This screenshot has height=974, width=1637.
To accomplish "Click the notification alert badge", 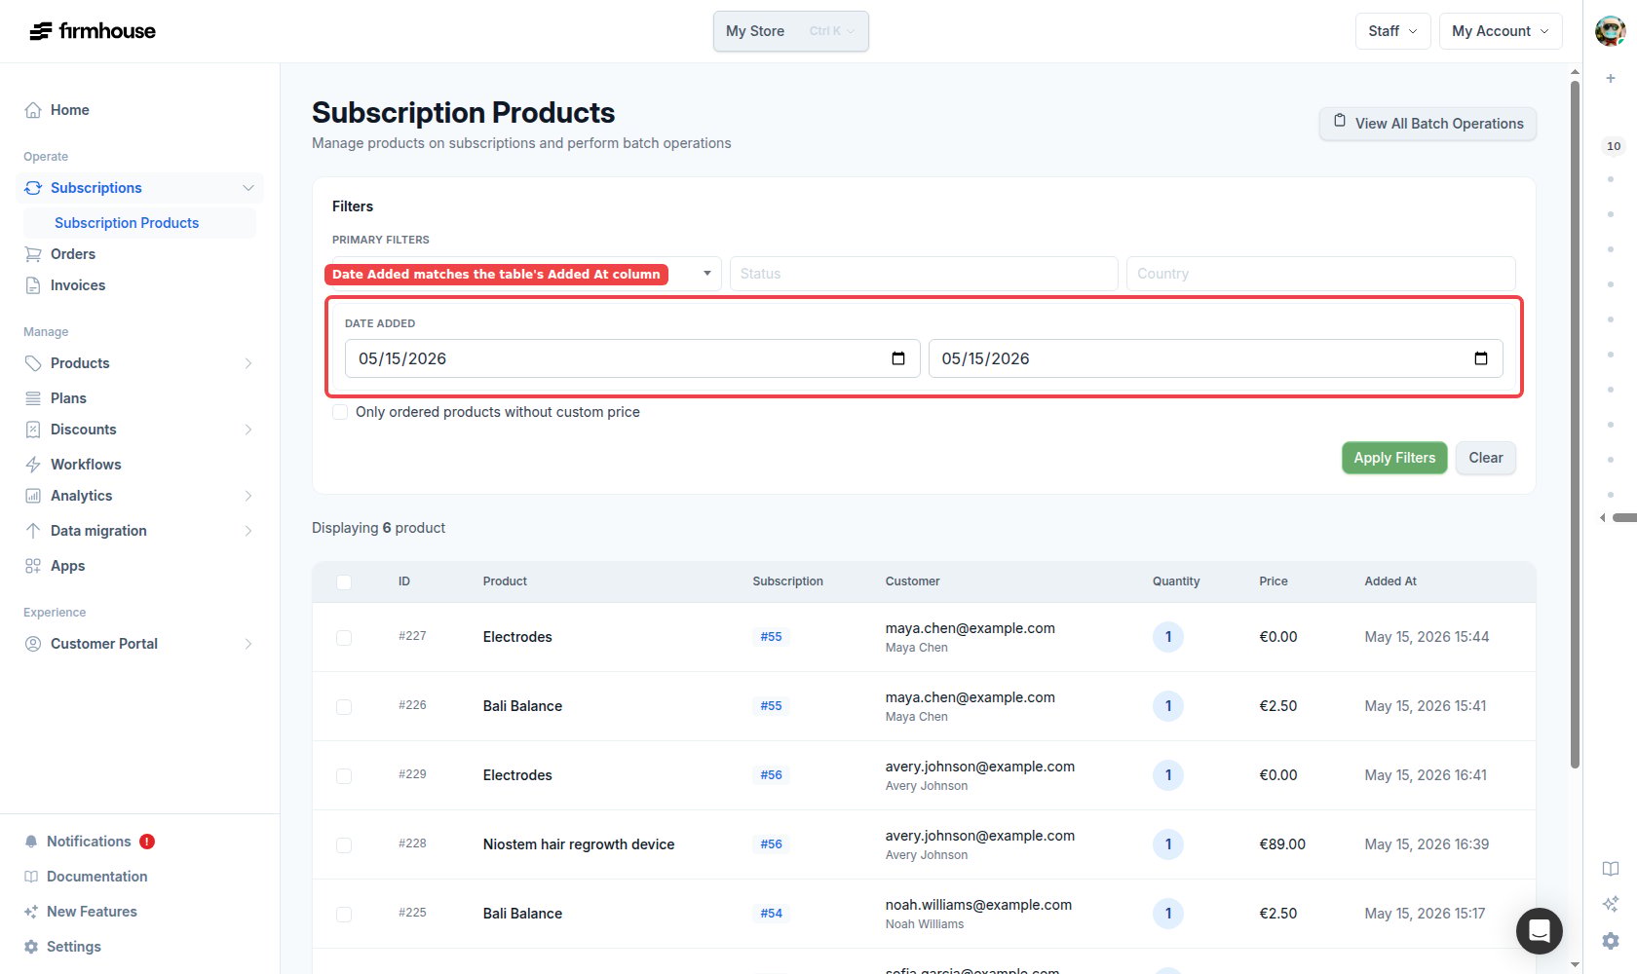I will [x=147, y=842].
